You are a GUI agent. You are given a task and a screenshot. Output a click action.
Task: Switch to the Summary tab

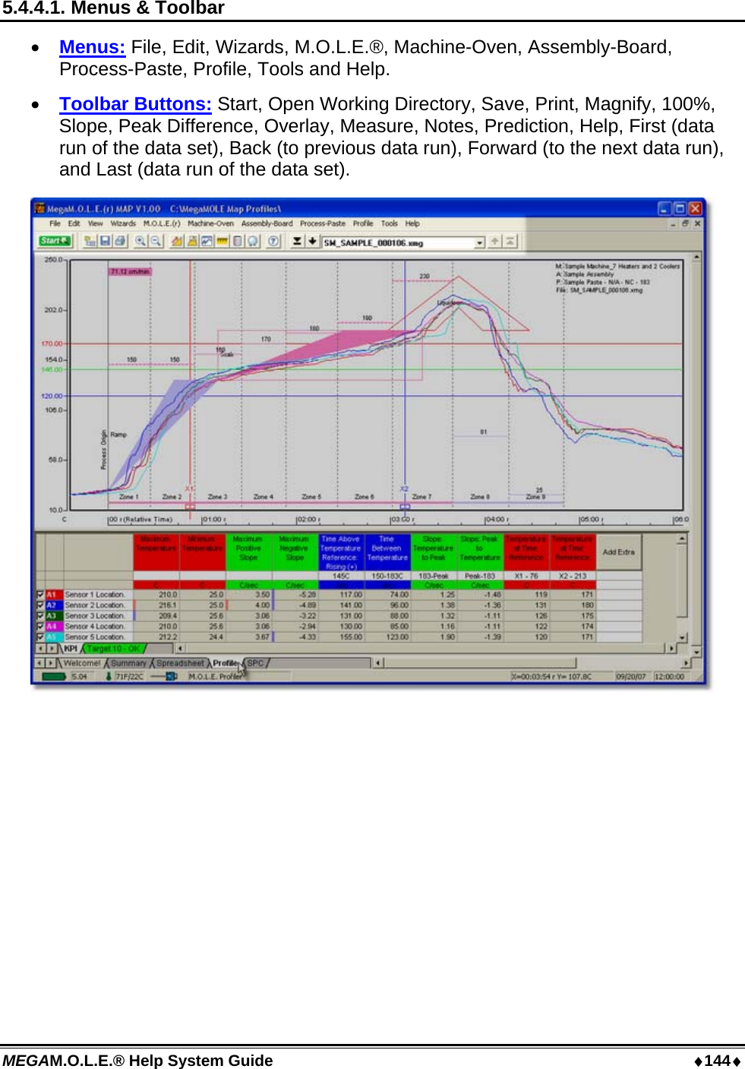point(128,663)
